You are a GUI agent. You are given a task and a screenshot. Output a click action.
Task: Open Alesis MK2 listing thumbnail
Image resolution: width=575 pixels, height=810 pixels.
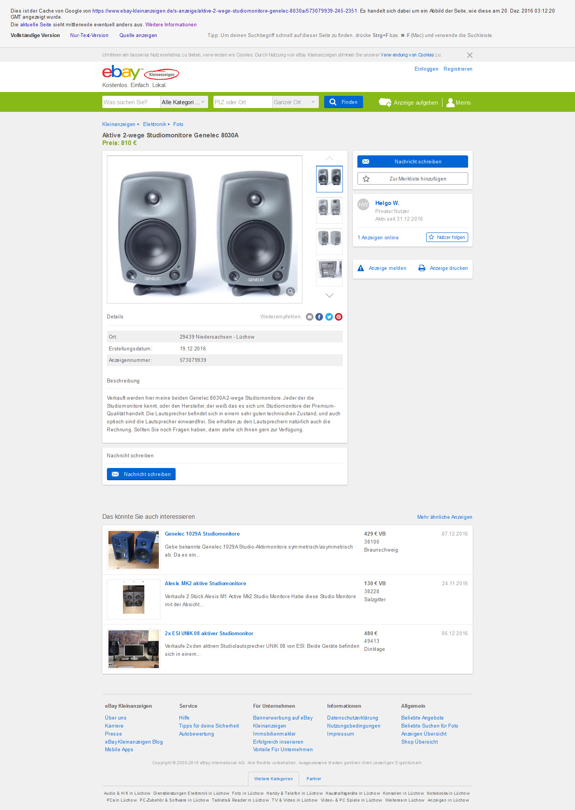(x=134, y=600)
